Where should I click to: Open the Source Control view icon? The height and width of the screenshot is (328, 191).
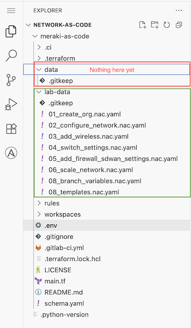point(11,80)
